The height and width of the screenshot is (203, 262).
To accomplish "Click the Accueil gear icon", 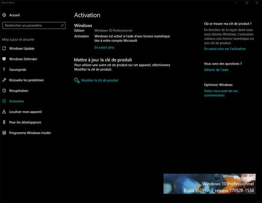I will click(x=4, y=15).
